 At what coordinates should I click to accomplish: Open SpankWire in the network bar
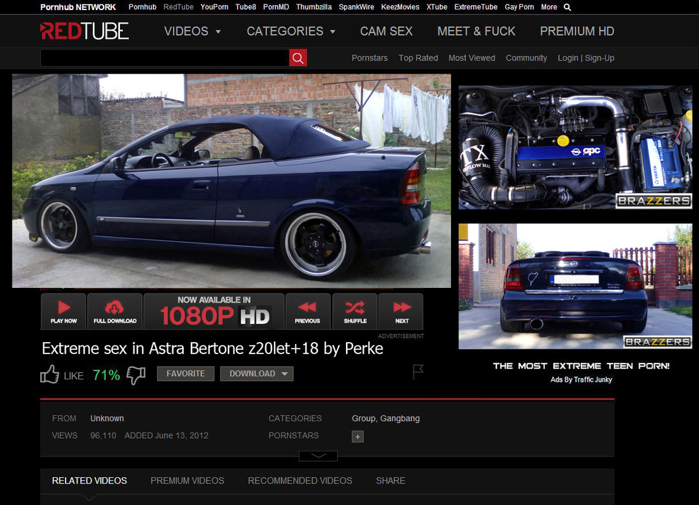pos(356,7)
